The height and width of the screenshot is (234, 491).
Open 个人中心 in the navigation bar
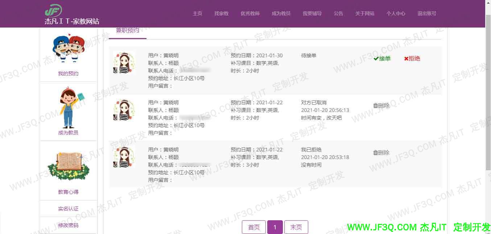click(396, 13)
